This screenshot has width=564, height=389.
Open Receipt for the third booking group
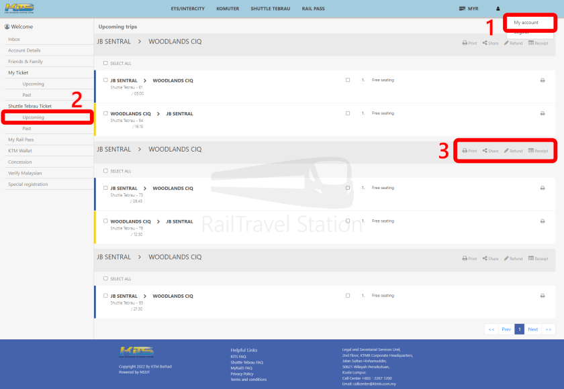click(538, 259)
